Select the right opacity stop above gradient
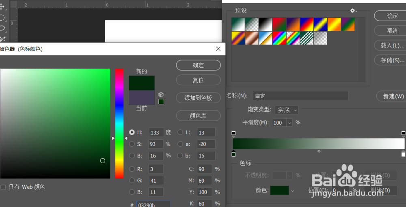Screen dimensions: 406x207 [403, 134]
